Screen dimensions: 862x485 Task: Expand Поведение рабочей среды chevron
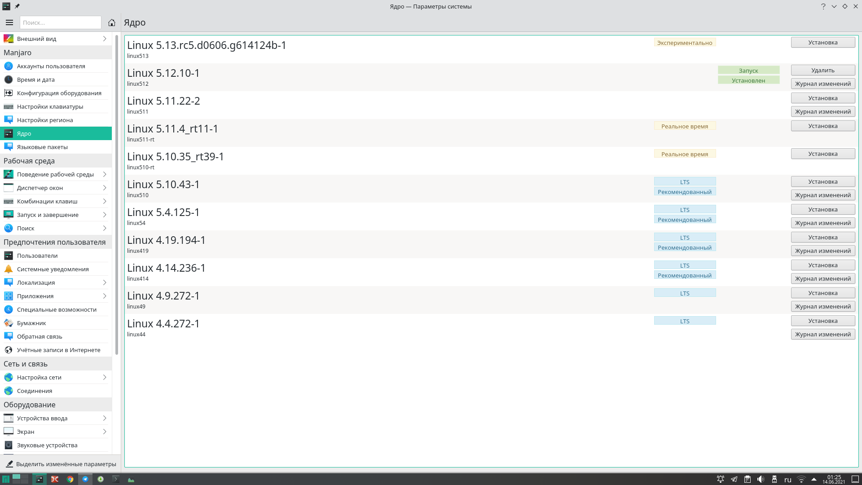[x=105, y=174]
